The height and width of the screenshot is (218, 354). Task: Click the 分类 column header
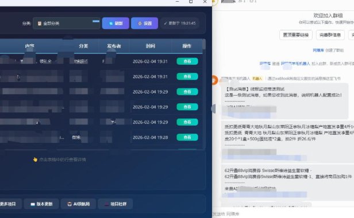[x=83, y=46]
